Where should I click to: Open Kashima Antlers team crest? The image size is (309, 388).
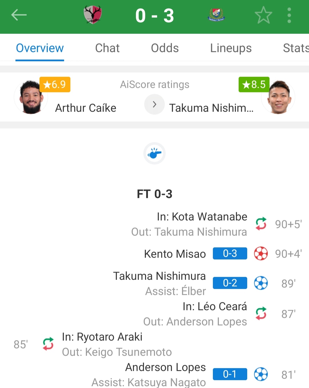pos(92,15)
